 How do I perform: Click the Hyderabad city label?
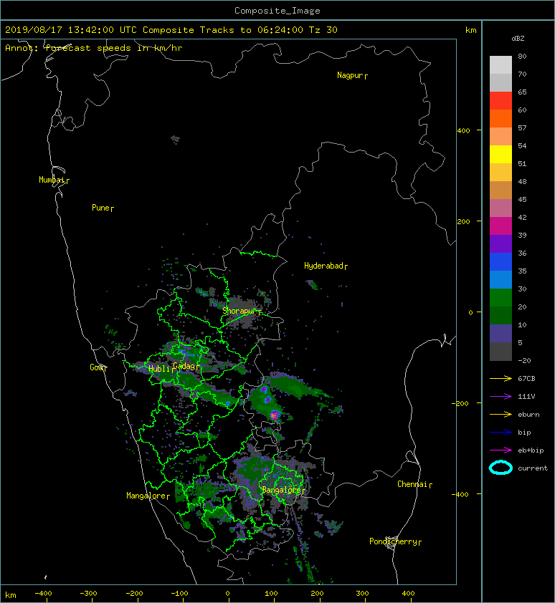[x=323, y=266]
